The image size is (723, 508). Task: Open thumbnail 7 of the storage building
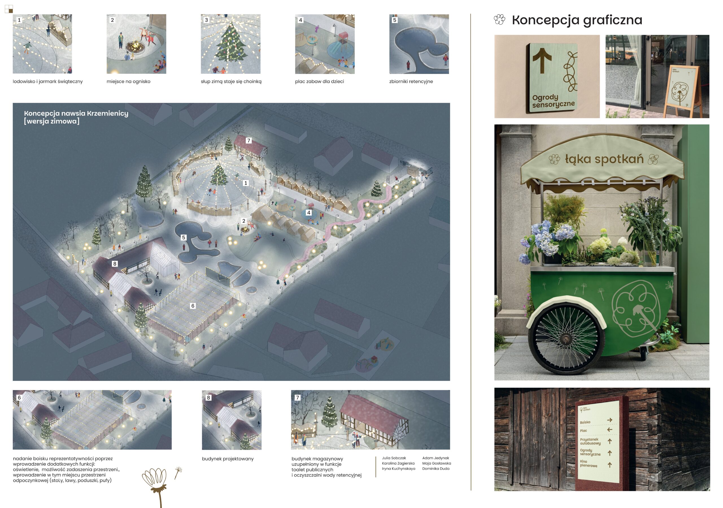[370, 420]
